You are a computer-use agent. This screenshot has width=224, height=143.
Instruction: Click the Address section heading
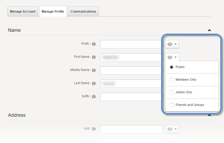click(x=17, y=115)
